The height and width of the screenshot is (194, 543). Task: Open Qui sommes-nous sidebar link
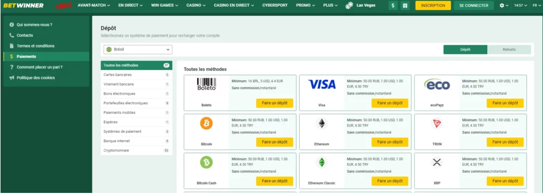35,24
